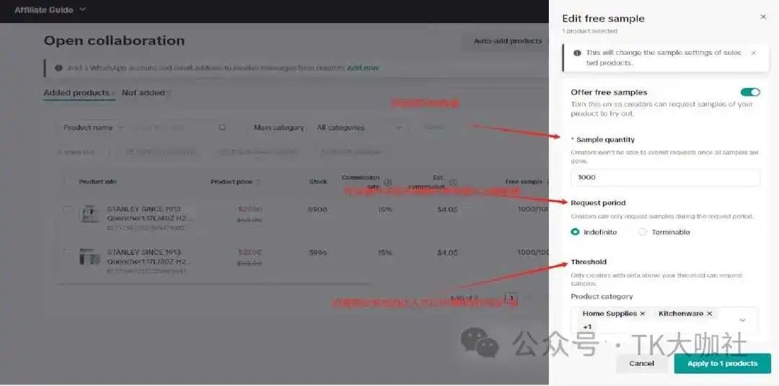Switch to the Added products tab
The image size is (779, 386).
pos(76,93)
